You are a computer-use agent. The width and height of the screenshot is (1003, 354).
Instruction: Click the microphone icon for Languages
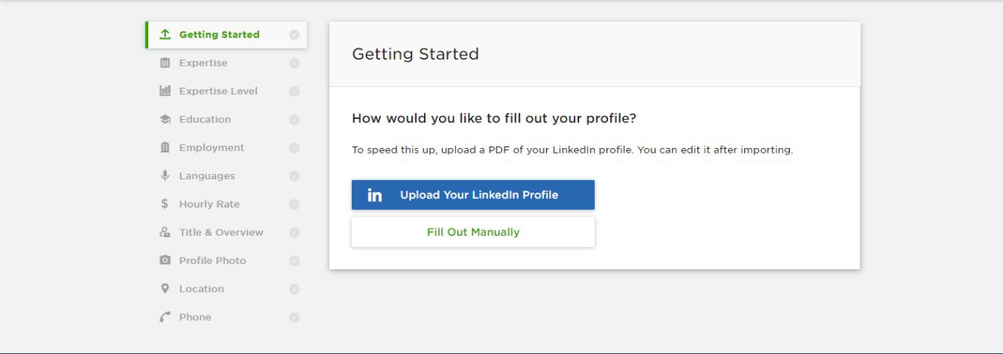(165, 175)
